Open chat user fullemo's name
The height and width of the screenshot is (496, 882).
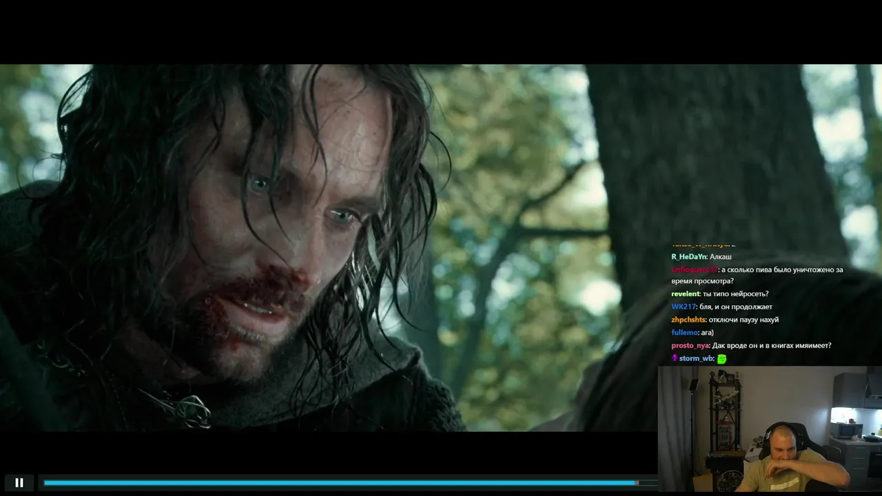(x=684, y=333)
